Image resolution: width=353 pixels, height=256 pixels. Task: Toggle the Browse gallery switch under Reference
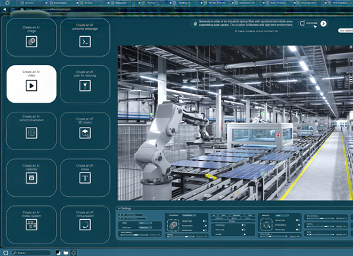click(x=298, y=225)
